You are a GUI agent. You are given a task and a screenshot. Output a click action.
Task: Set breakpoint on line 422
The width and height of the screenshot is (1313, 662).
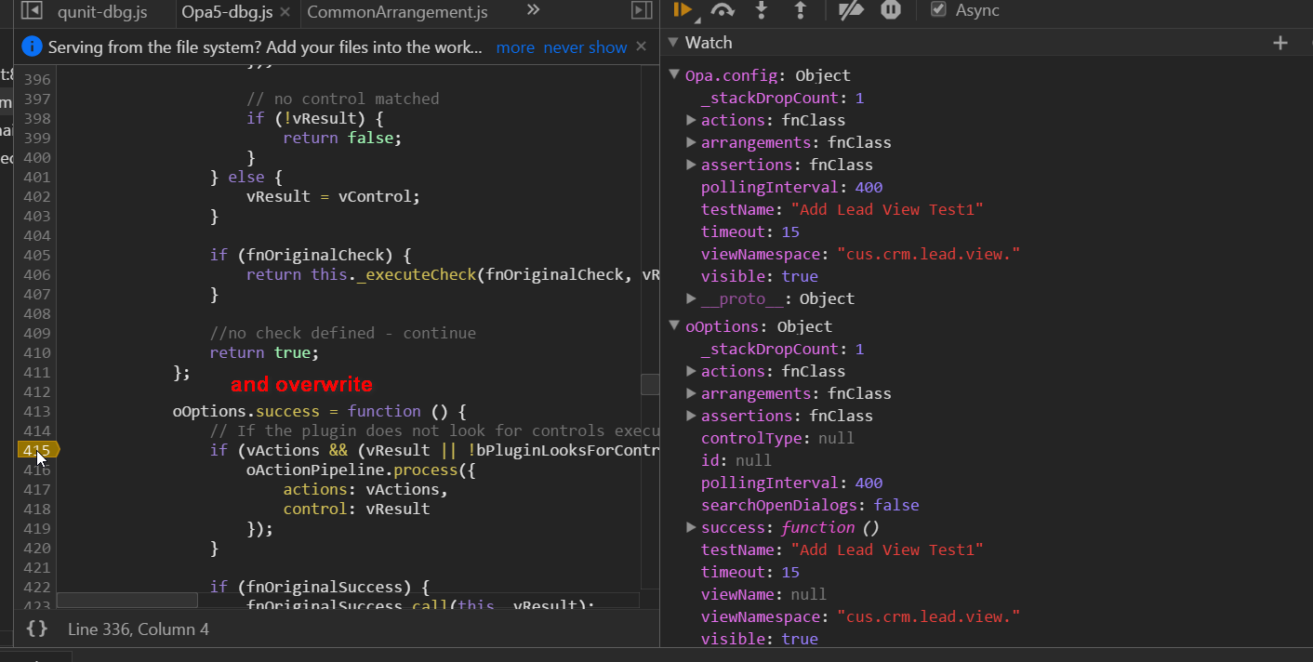[x=36, y=587]
